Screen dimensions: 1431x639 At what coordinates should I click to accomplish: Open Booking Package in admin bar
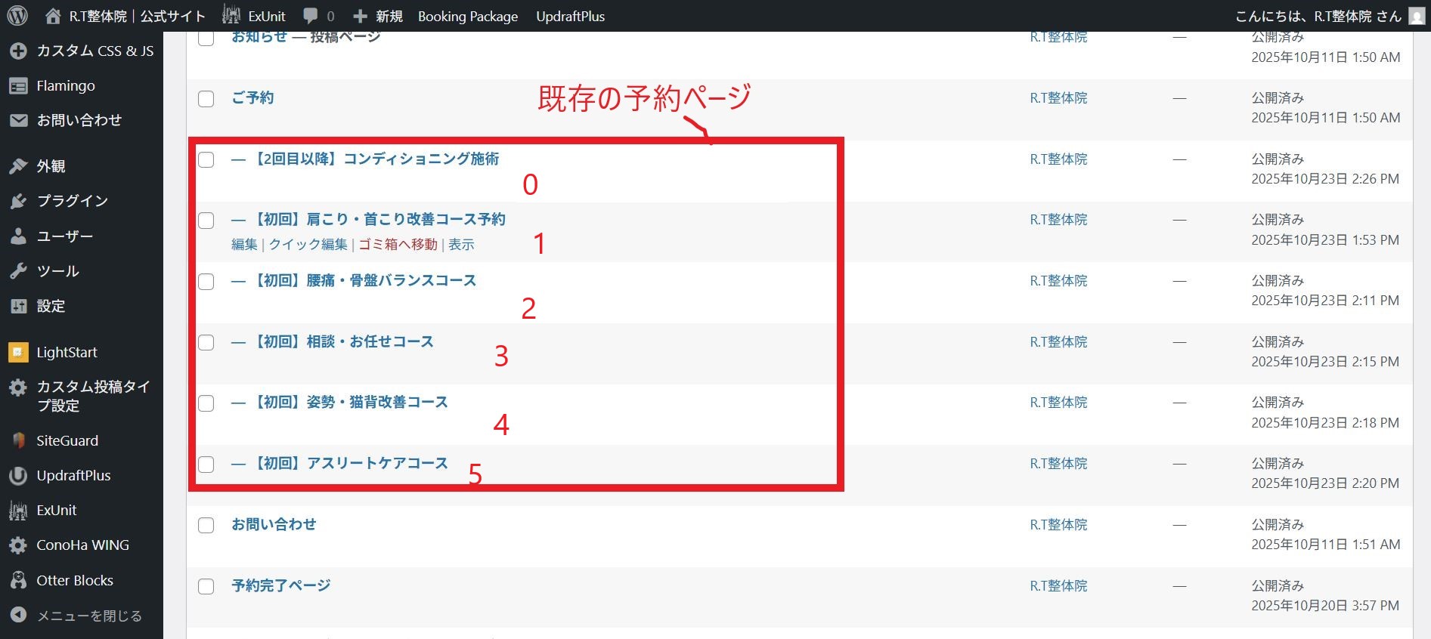(x=467, y=16)
